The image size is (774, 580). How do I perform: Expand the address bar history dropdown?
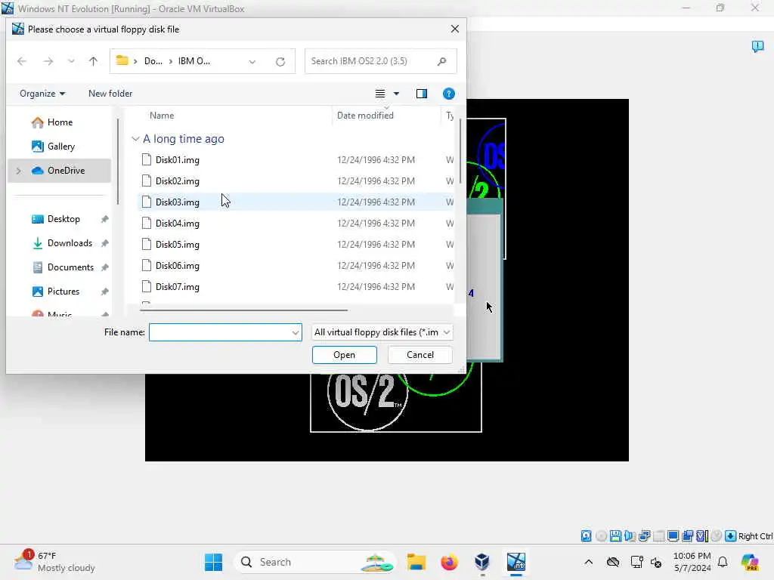tap(252, 62)
